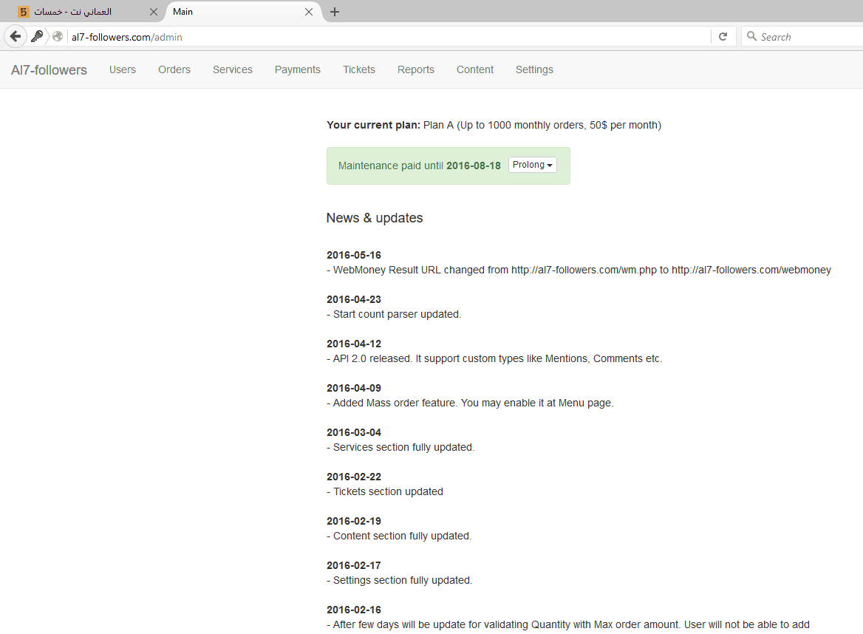Screen dimensions: 863x634
Task: Click the globe site identity icon
Action: (x=58, y=37)
